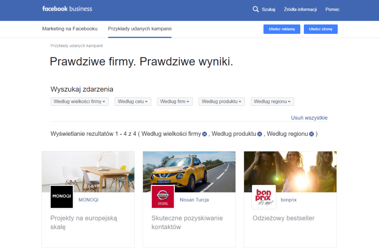379x248 pixels.
Task: Click the Utwórz stronę button
Action: point(321,29)
